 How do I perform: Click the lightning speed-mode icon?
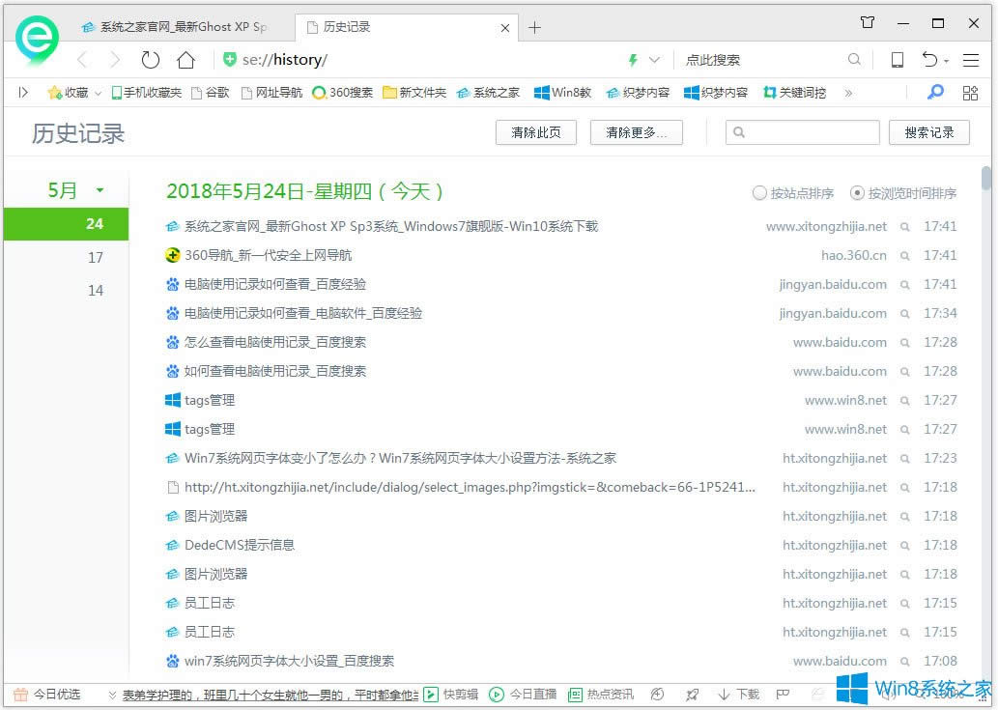coord(632,59)
